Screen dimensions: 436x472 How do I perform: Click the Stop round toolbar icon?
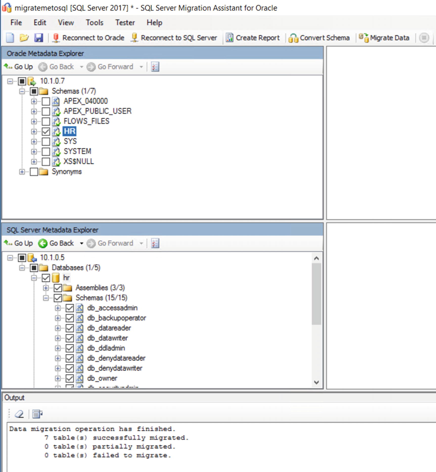pyautogui.click(x=424, y=38)
